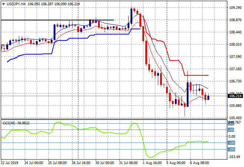Click the chart menu triangle beside USDJPY,H4
This screenshot has width=244, height=167.
[3, 4]
